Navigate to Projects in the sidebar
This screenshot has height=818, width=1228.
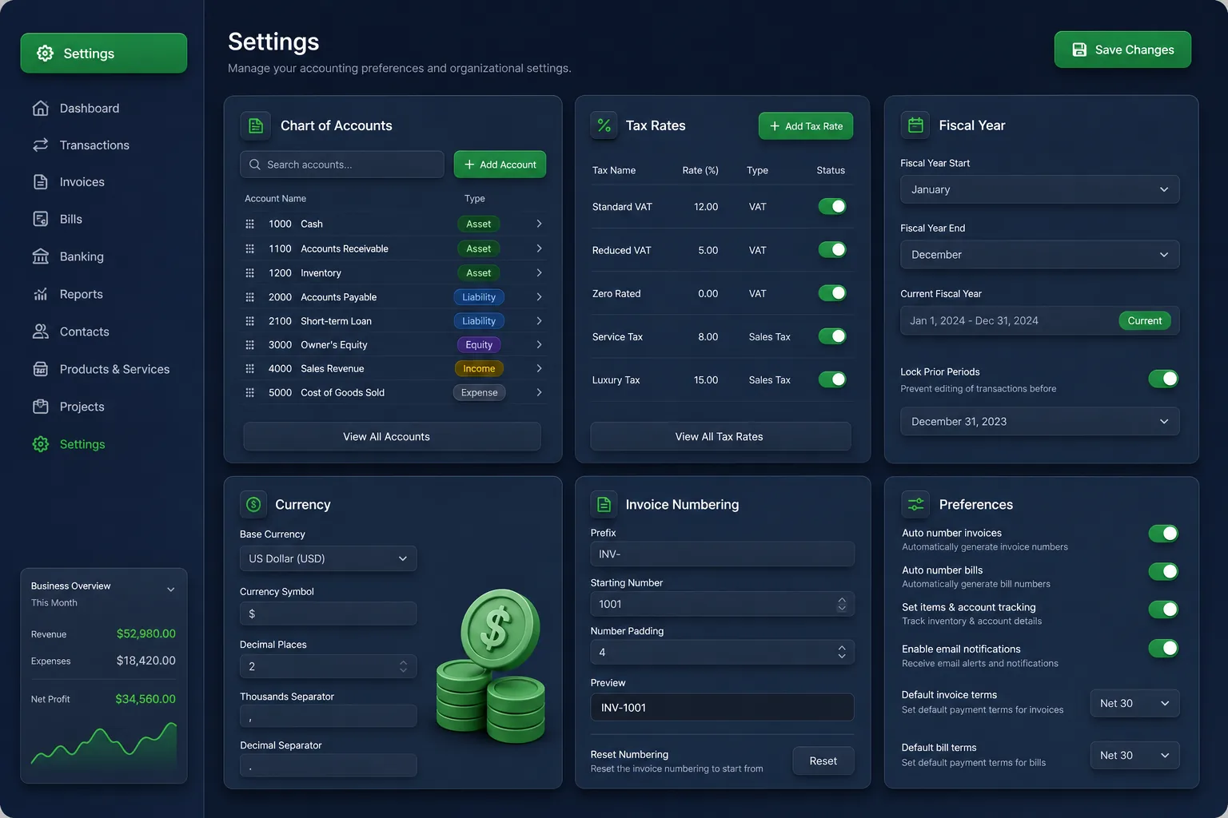[82, 407]
